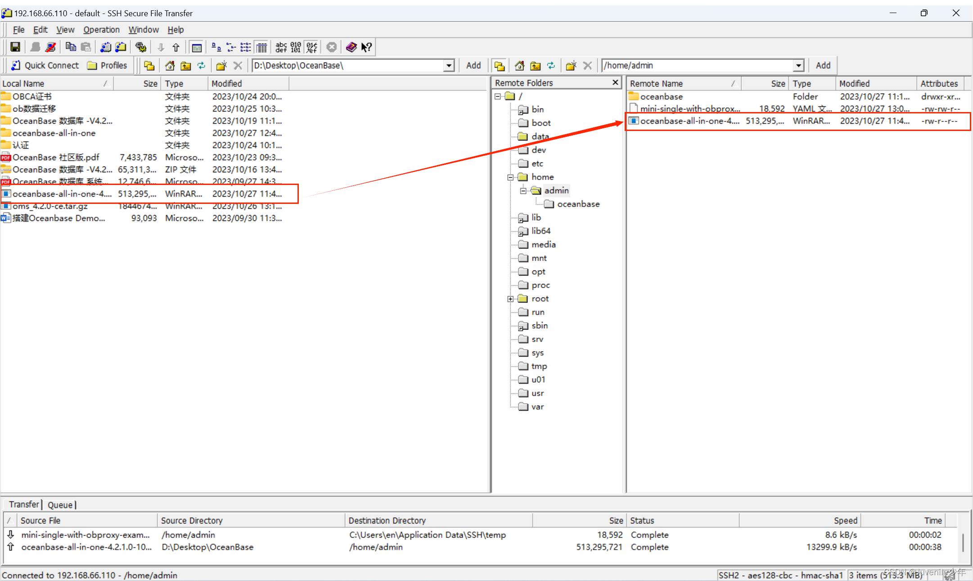Refresh the remote file listing

click(551, 66)
